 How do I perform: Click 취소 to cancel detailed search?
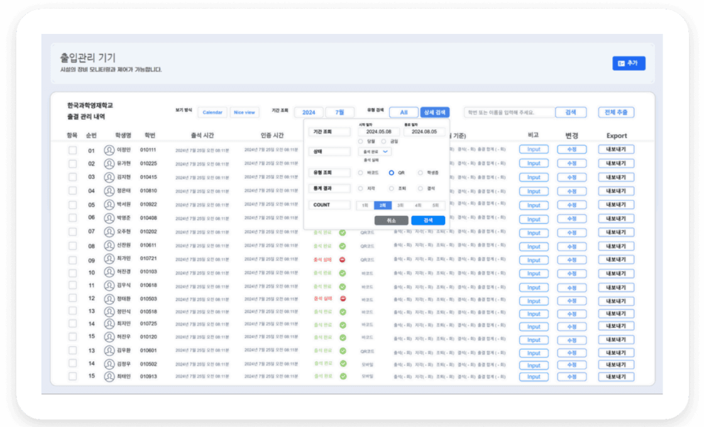(x=391, y=220)
